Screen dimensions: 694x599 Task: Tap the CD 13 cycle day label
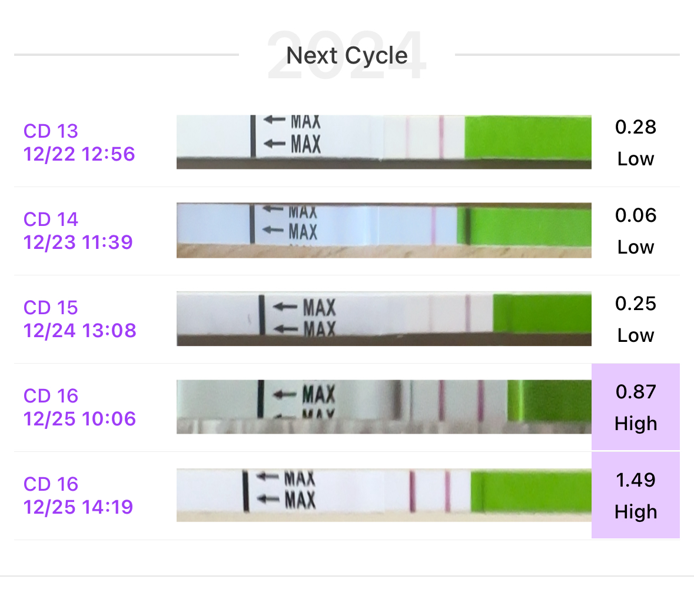click(51, 131)
